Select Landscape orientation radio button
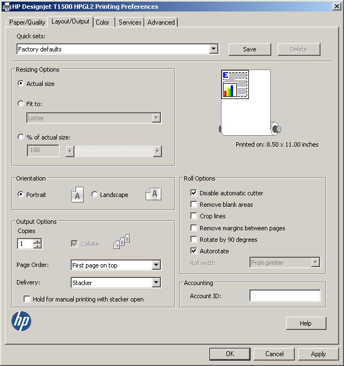The height and width of the screenshot is (366, 344). coord(95,194)
